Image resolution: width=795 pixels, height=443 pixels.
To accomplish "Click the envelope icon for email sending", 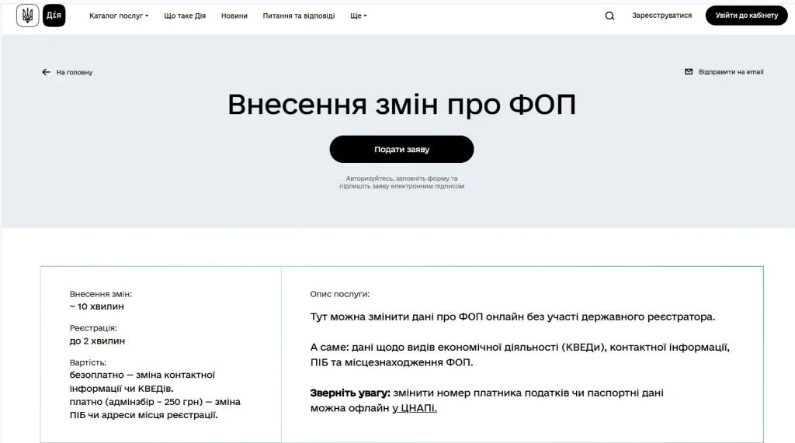I will click(689, 71).
